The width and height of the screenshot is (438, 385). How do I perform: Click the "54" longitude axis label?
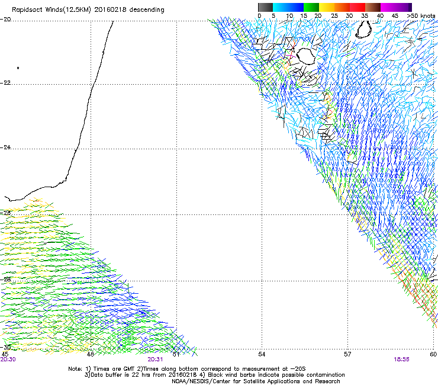[262, 354]
